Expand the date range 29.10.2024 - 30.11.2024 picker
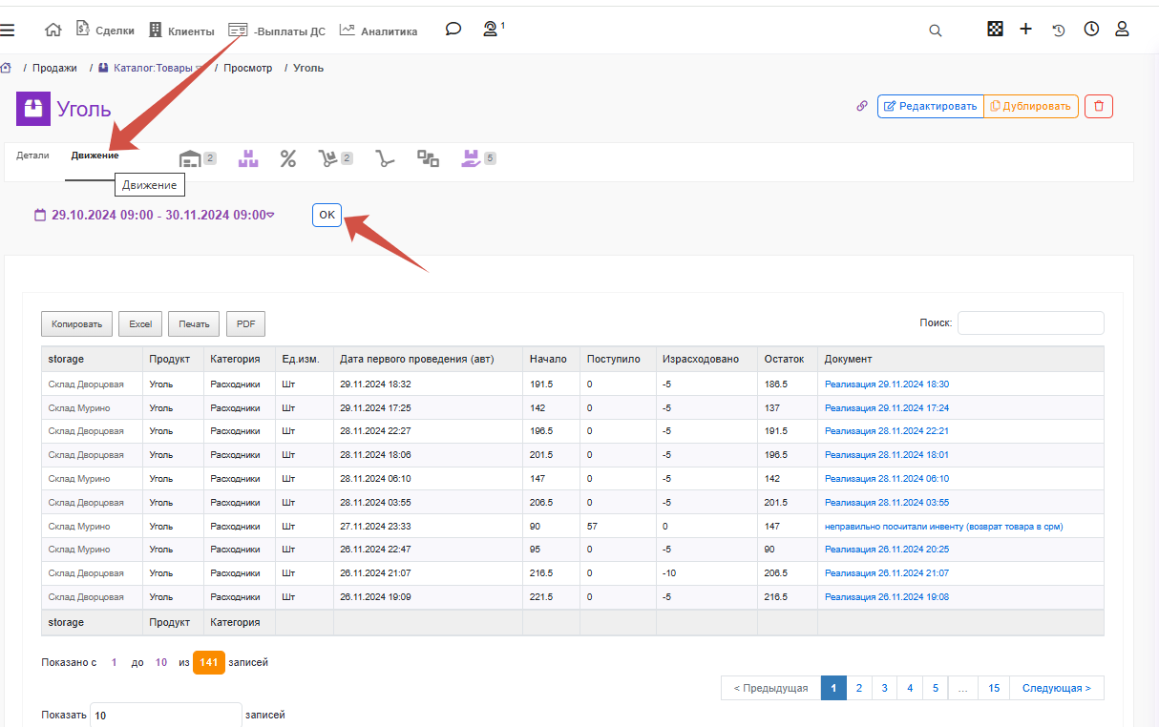This screenshot has height=727, width=1159. coord(154,216)
